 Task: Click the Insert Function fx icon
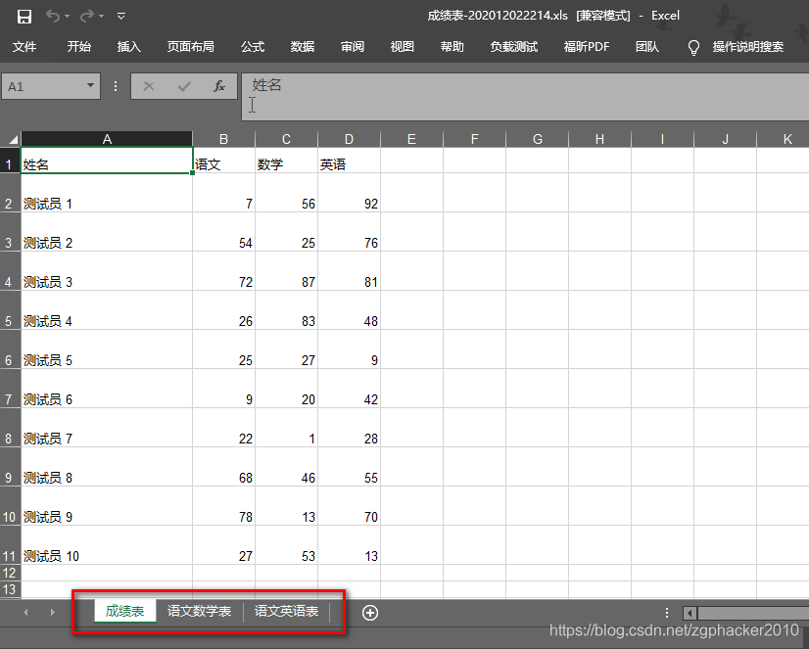(x=219, y=86)
